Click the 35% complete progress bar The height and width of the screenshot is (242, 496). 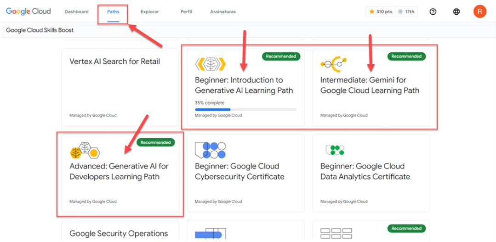pos(245,110)
